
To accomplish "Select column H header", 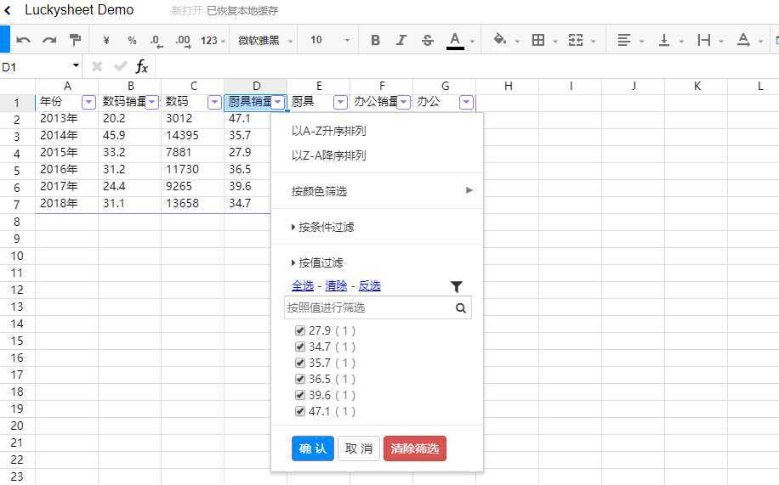I will [x=508, y=86].
